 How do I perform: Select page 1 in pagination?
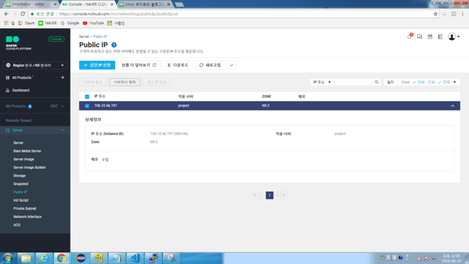point(269,195)
